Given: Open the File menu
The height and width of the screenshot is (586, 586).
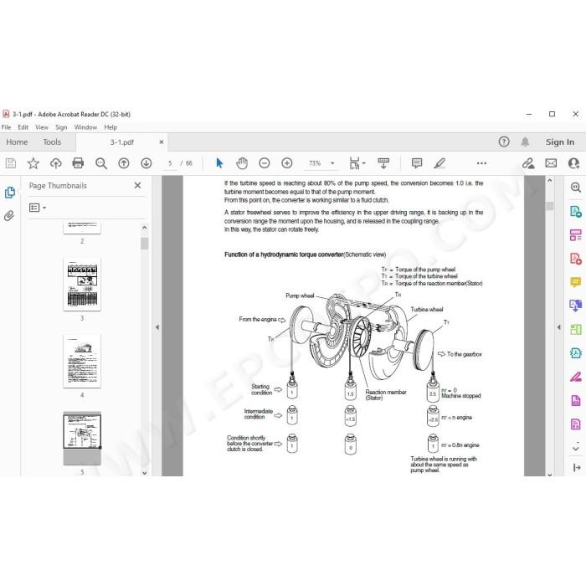Looking at the screenshot, I should point(7,127).
